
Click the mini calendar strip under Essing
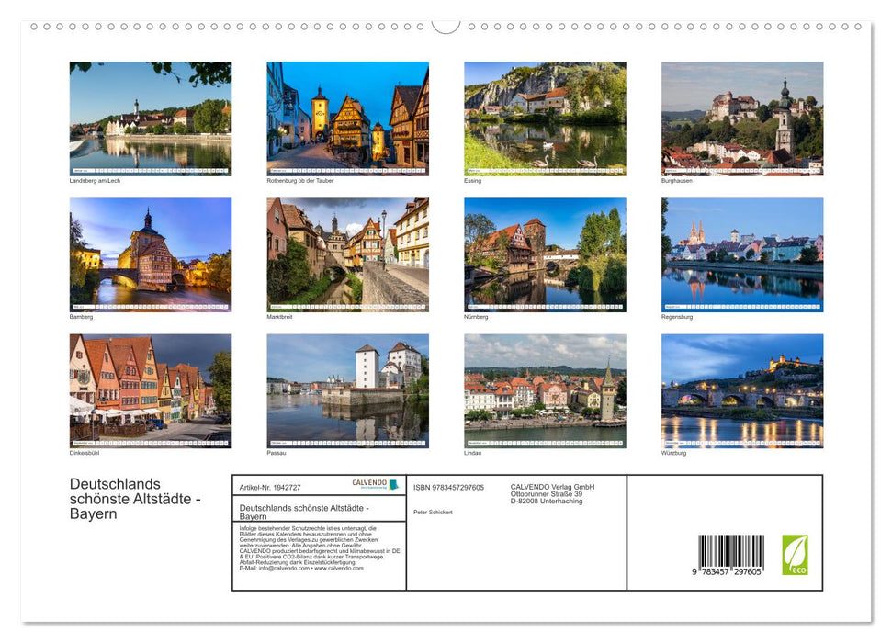544,169
